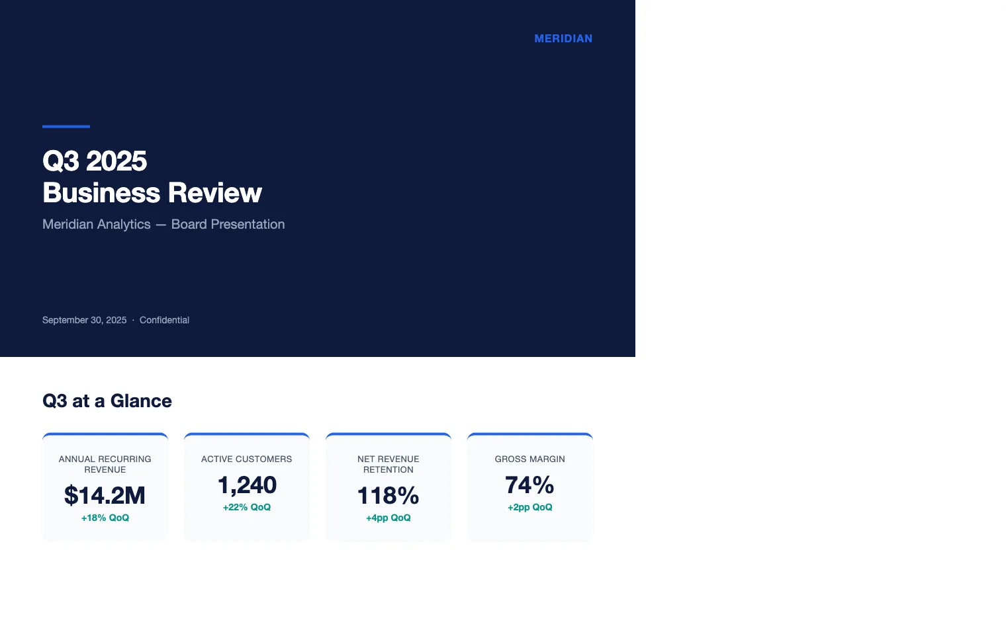Click the date 'September 30, 2025'
Image resolution: width=1006 pixels, height=628 pixels.
84,320
